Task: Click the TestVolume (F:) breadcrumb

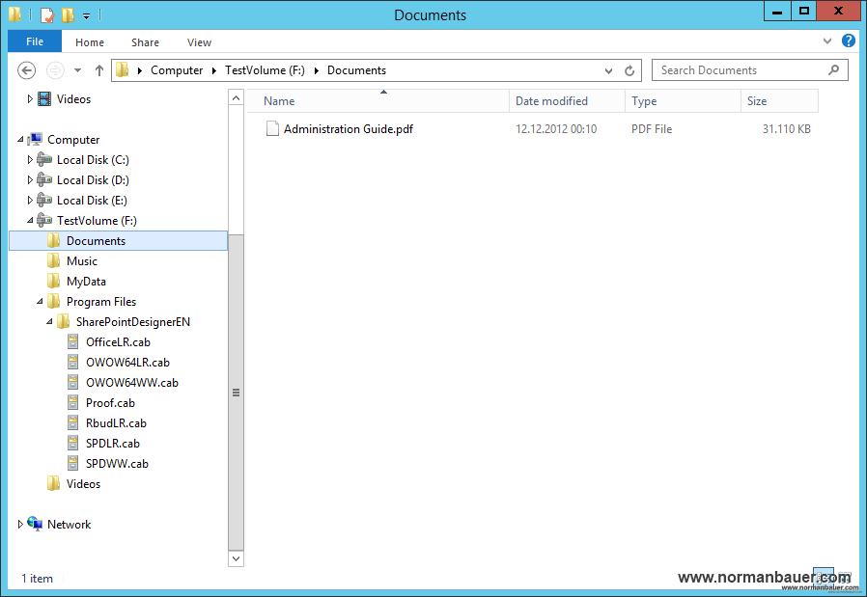Action: pos(265,70)
